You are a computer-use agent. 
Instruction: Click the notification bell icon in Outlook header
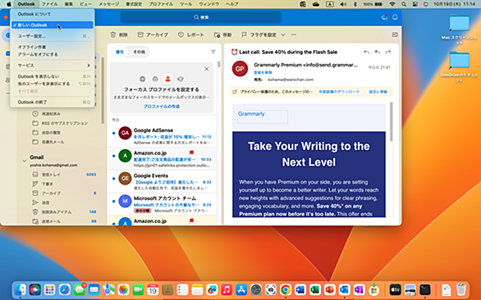coord(395,17)
